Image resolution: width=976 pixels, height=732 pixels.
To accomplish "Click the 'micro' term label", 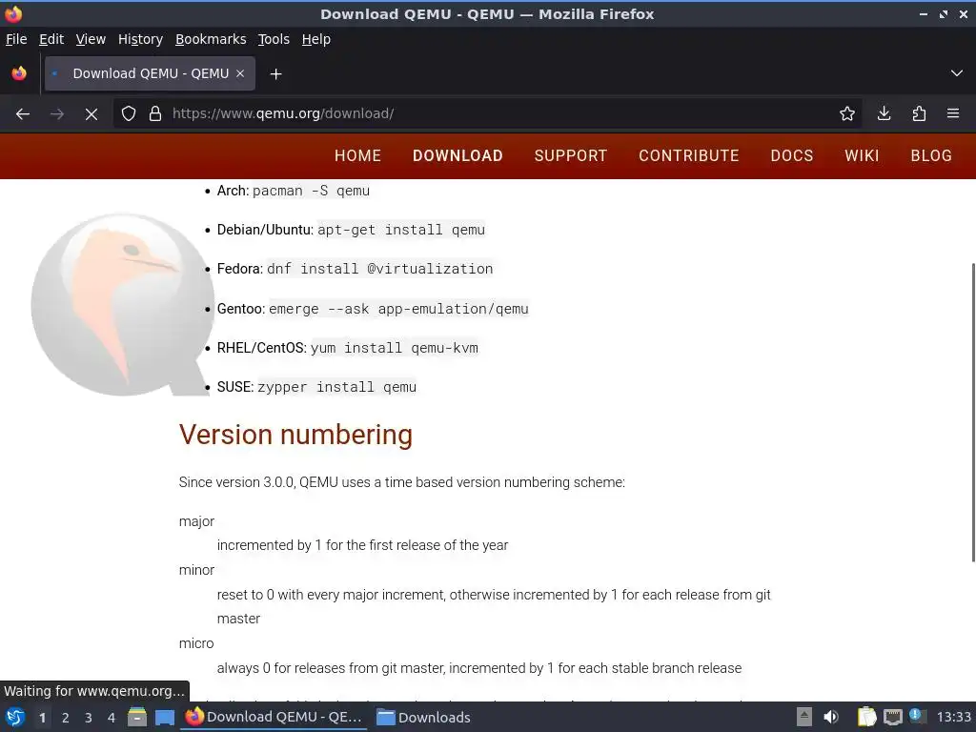I will (x=196, y=643).
